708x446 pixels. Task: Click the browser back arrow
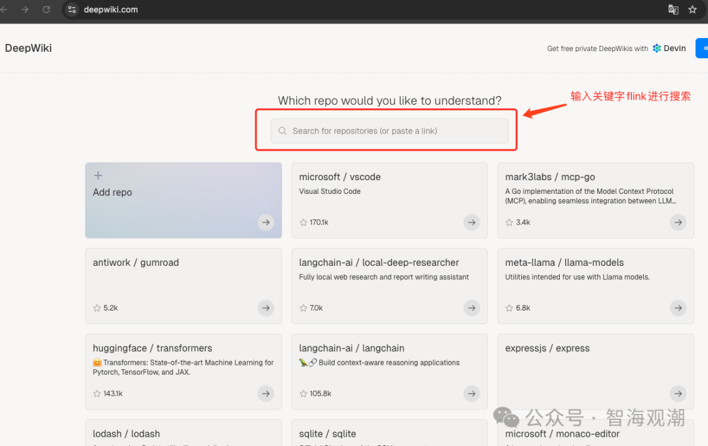4,9
